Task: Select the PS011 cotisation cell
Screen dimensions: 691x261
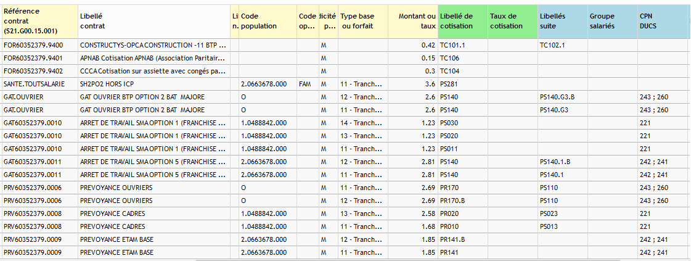Action: pyautogui.click(x=463, y=149)
